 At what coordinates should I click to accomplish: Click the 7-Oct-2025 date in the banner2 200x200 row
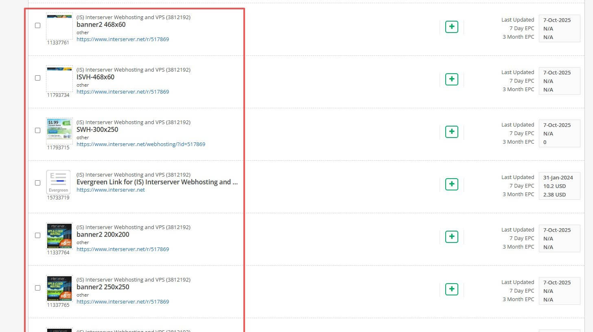tap(557, 230)
